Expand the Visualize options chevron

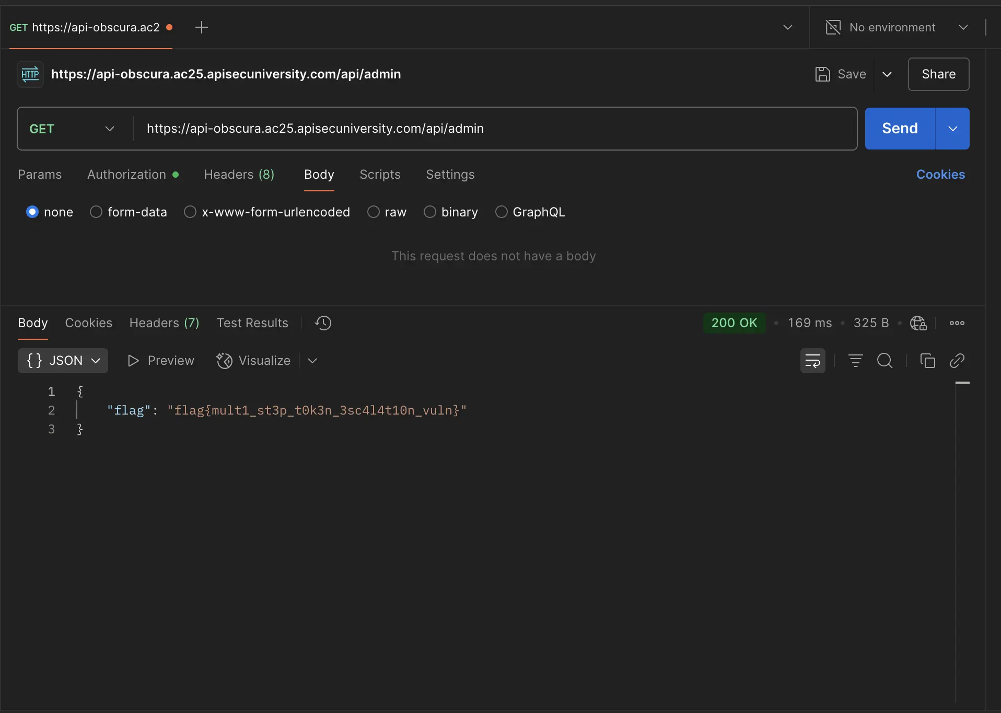(312, 361)
